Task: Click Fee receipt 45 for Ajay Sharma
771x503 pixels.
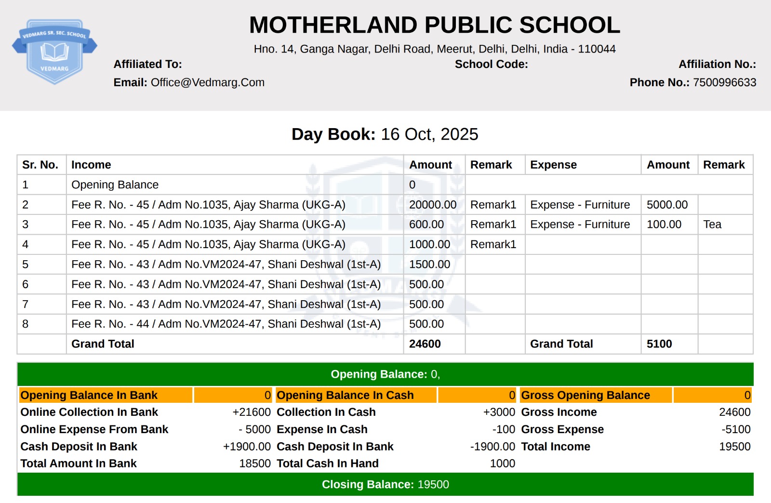Action: 208,204
